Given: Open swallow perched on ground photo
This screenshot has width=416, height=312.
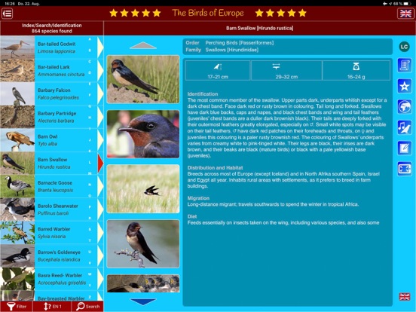Looking at the screenshot, I should pos(143,79).
